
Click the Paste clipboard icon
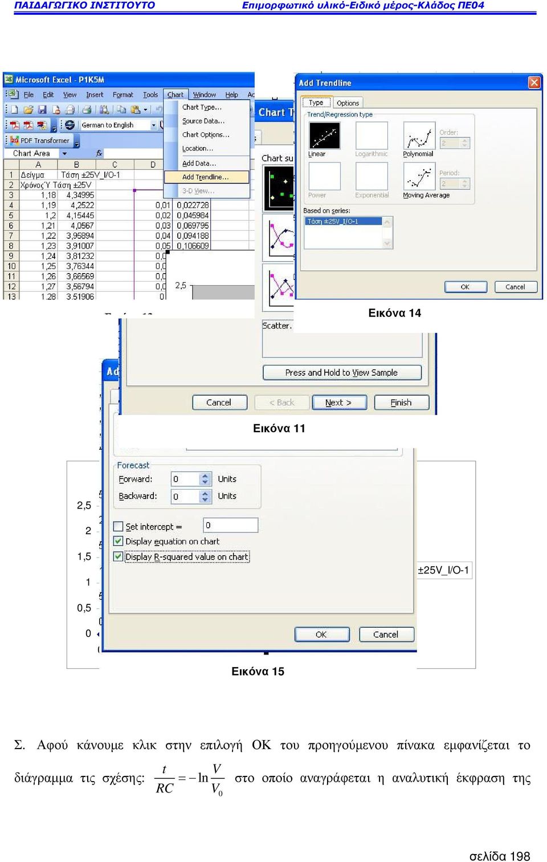point(135,109)
